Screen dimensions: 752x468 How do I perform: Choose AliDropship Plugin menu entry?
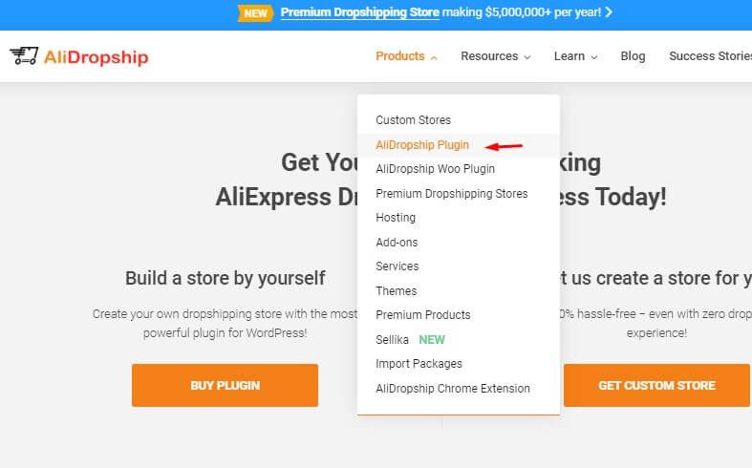[422, 145]
